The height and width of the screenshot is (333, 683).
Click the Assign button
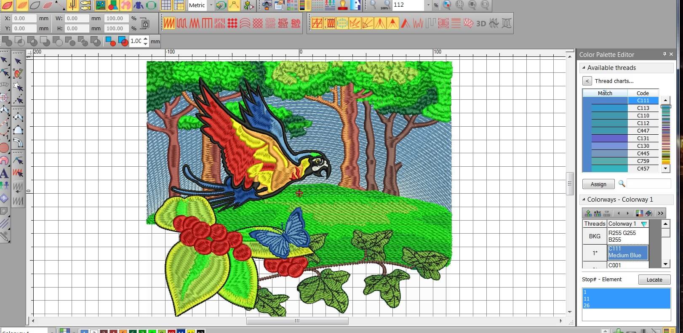[x=598, y=184]
